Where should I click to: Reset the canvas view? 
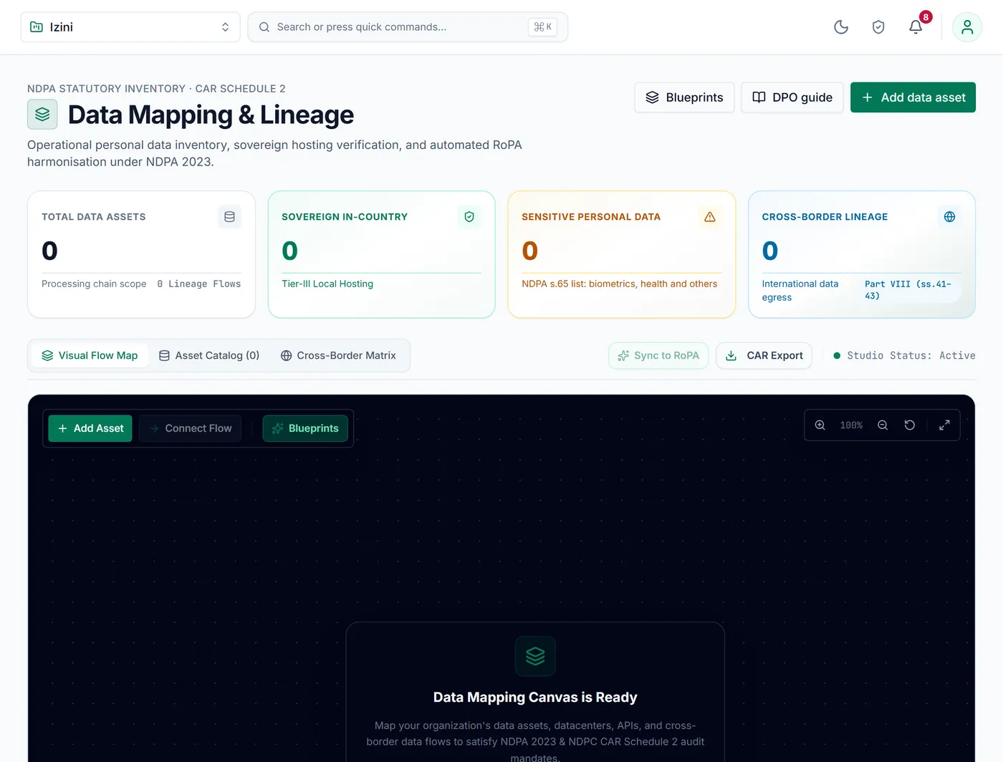pos(910,425)
